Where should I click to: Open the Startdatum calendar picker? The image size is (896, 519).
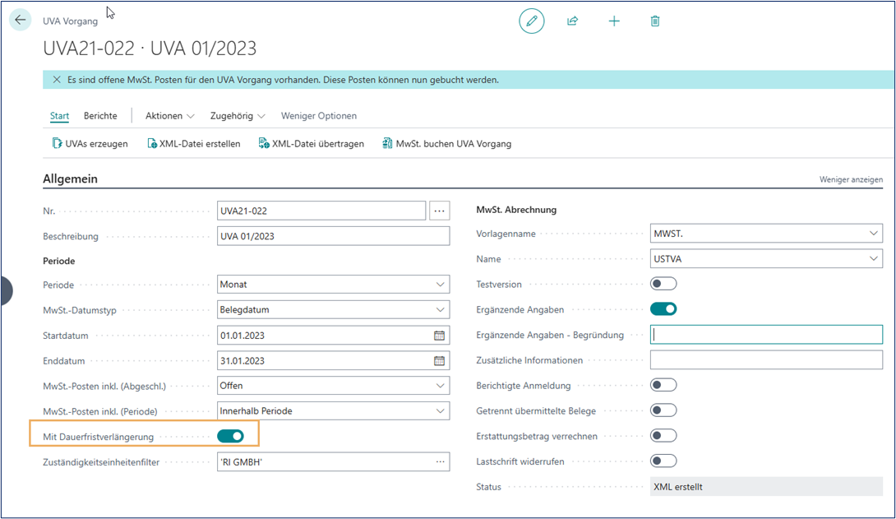pos(439,336)
